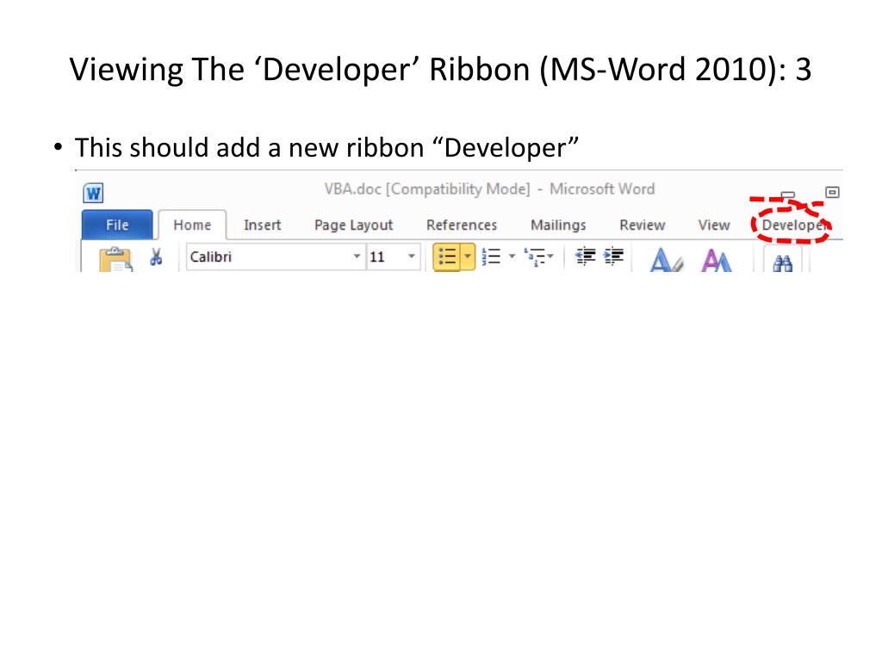Switch to the Home tab
882x661 pixels.
(x=192, y=225)
